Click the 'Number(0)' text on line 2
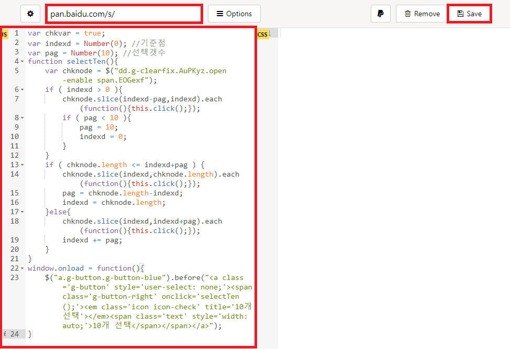 [x=103, y=43]
